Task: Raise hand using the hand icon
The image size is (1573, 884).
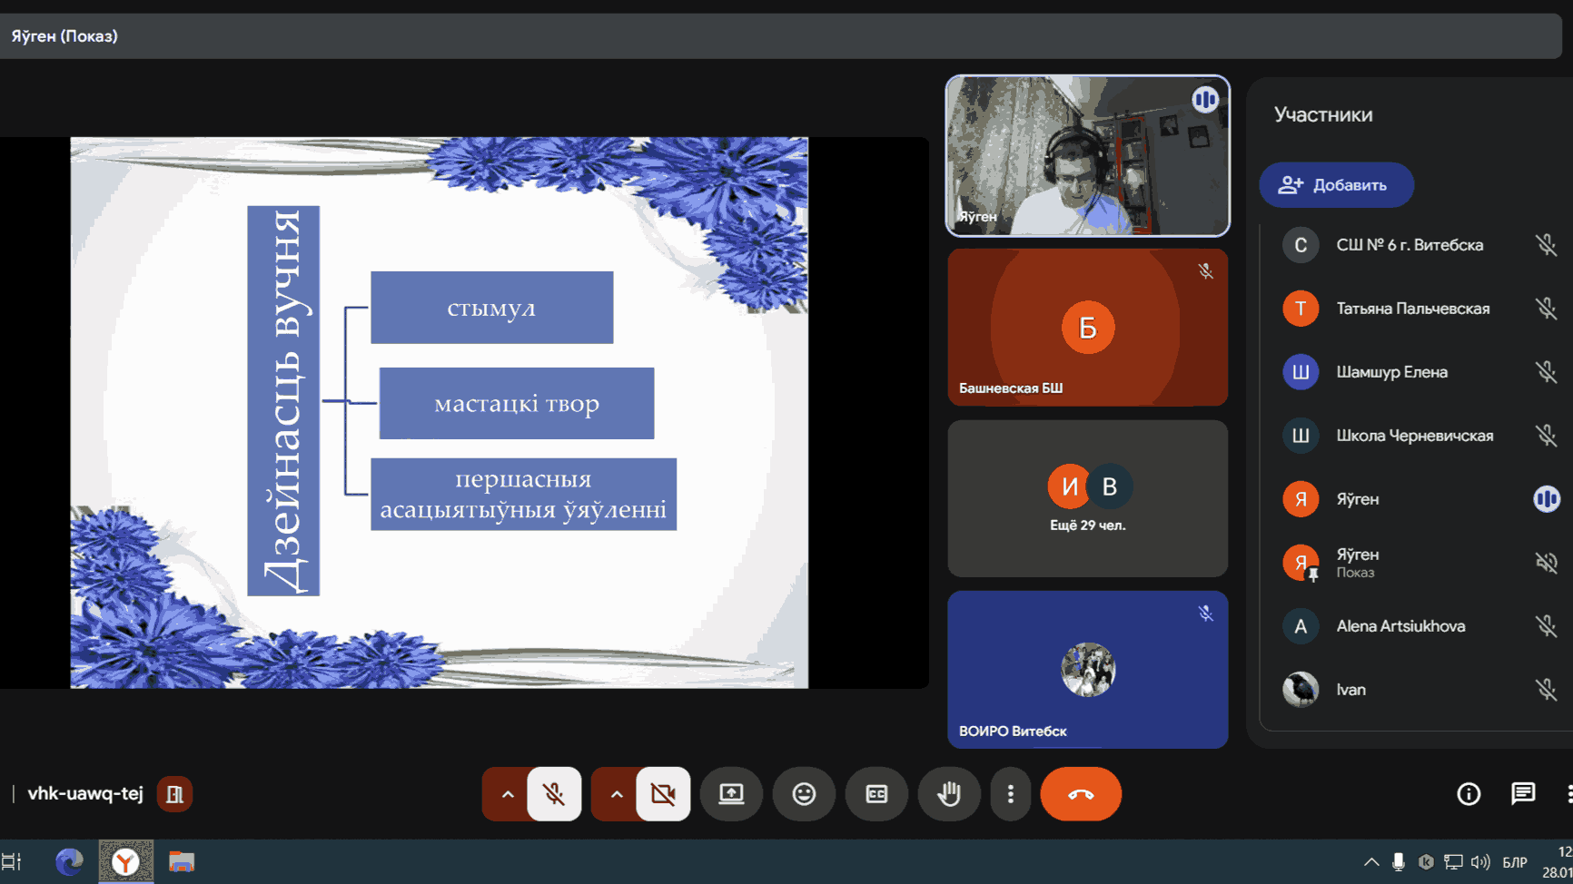Action: click(949, 794)
